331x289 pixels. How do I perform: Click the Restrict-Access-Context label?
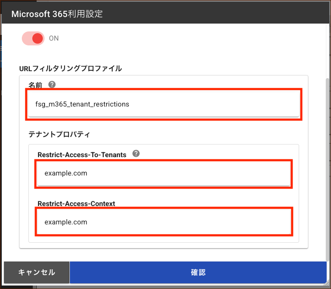coord(76,203)
